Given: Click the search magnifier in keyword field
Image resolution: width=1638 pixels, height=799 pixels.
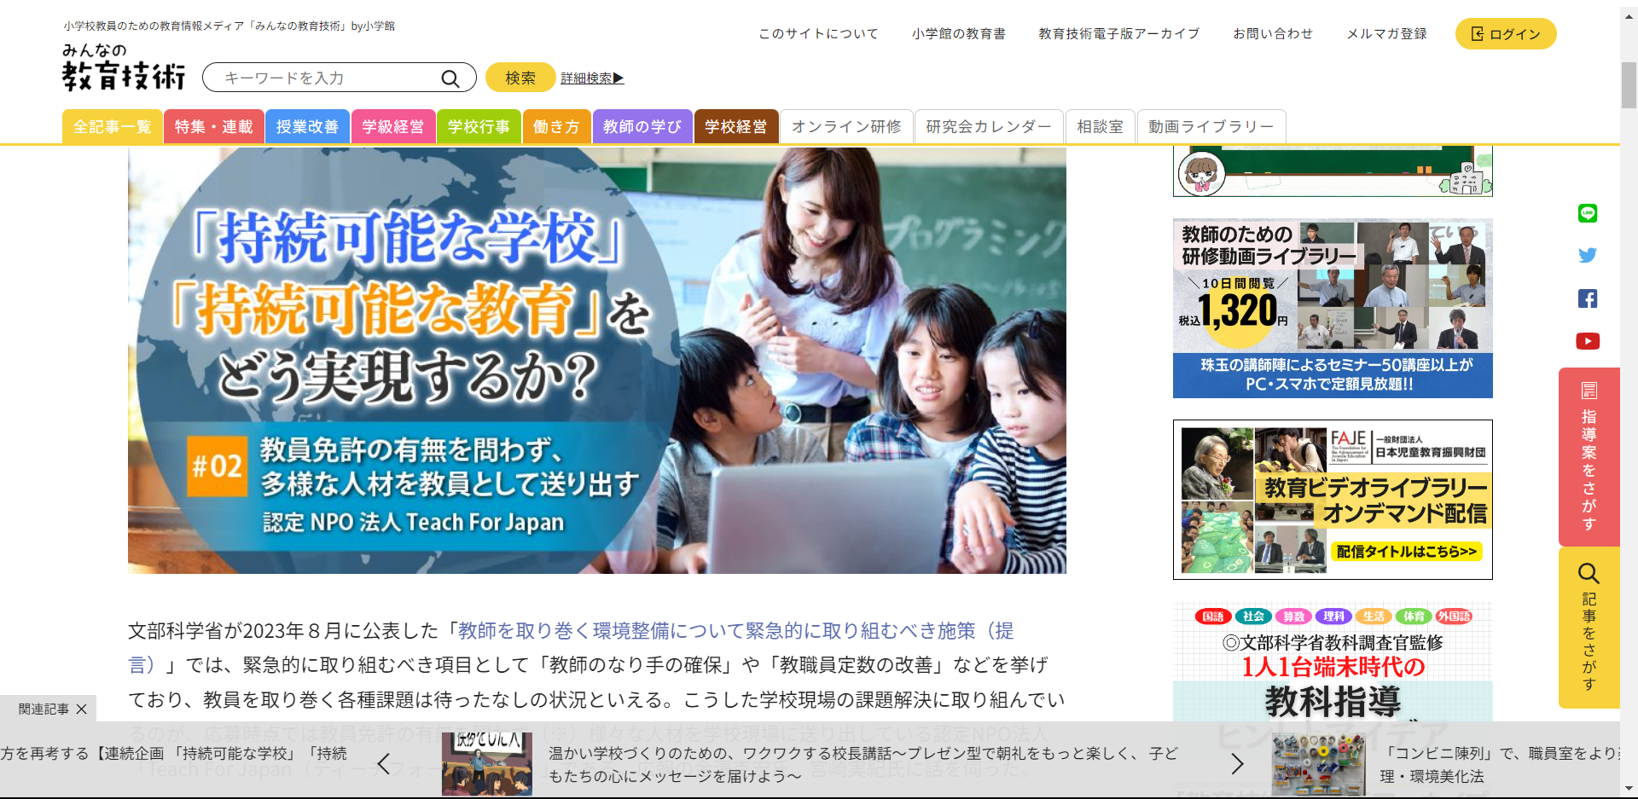Looking at the screenshot, I should point(450,78).
